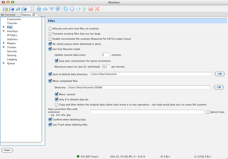Toggle Confirm when deleting data
This screenshot has height=159, width=228.
pyautogui.click(x=50, y=119)
